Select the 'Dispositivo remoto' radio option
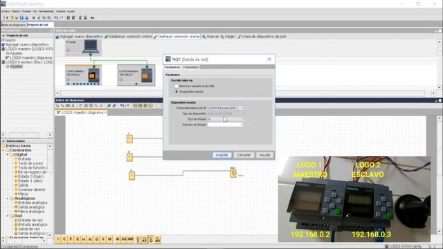Viewport: 443px width, 249px height. [177, 91]
